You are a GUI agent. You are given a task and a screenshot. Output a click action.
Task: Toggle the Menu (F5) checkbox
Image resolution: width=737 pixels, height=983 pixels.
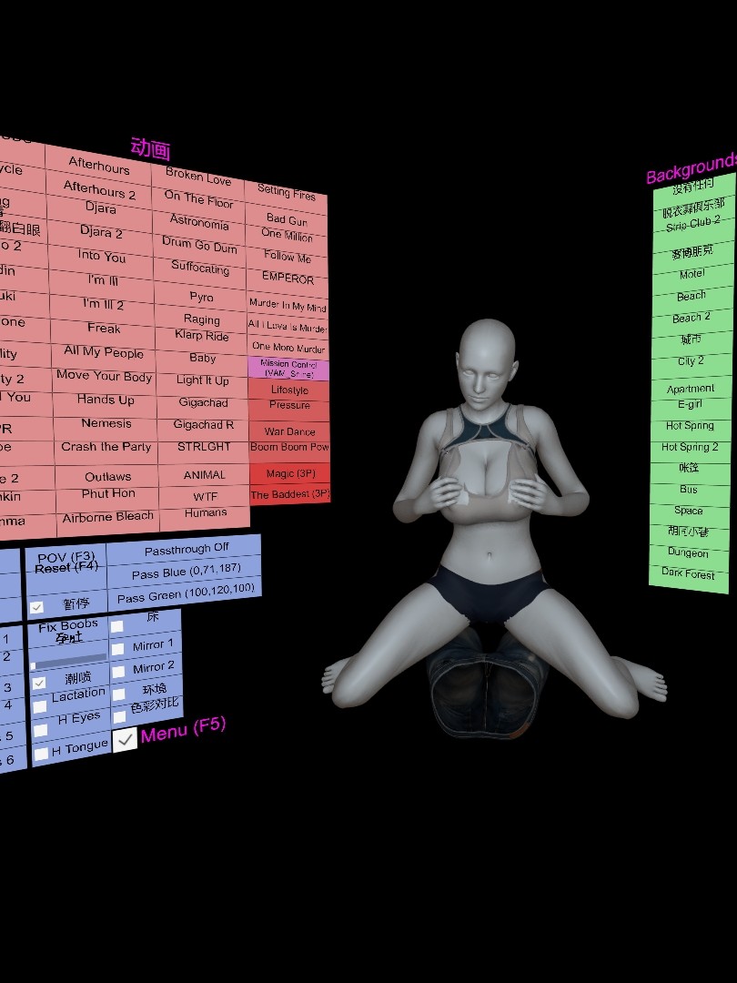(x=125, y=739)
